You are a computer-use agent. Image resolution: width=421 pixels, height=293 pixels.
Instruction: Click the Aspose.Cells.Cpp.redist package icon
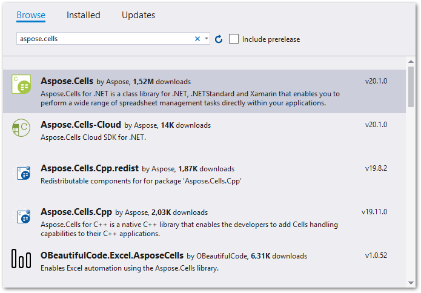pos(21,173)
